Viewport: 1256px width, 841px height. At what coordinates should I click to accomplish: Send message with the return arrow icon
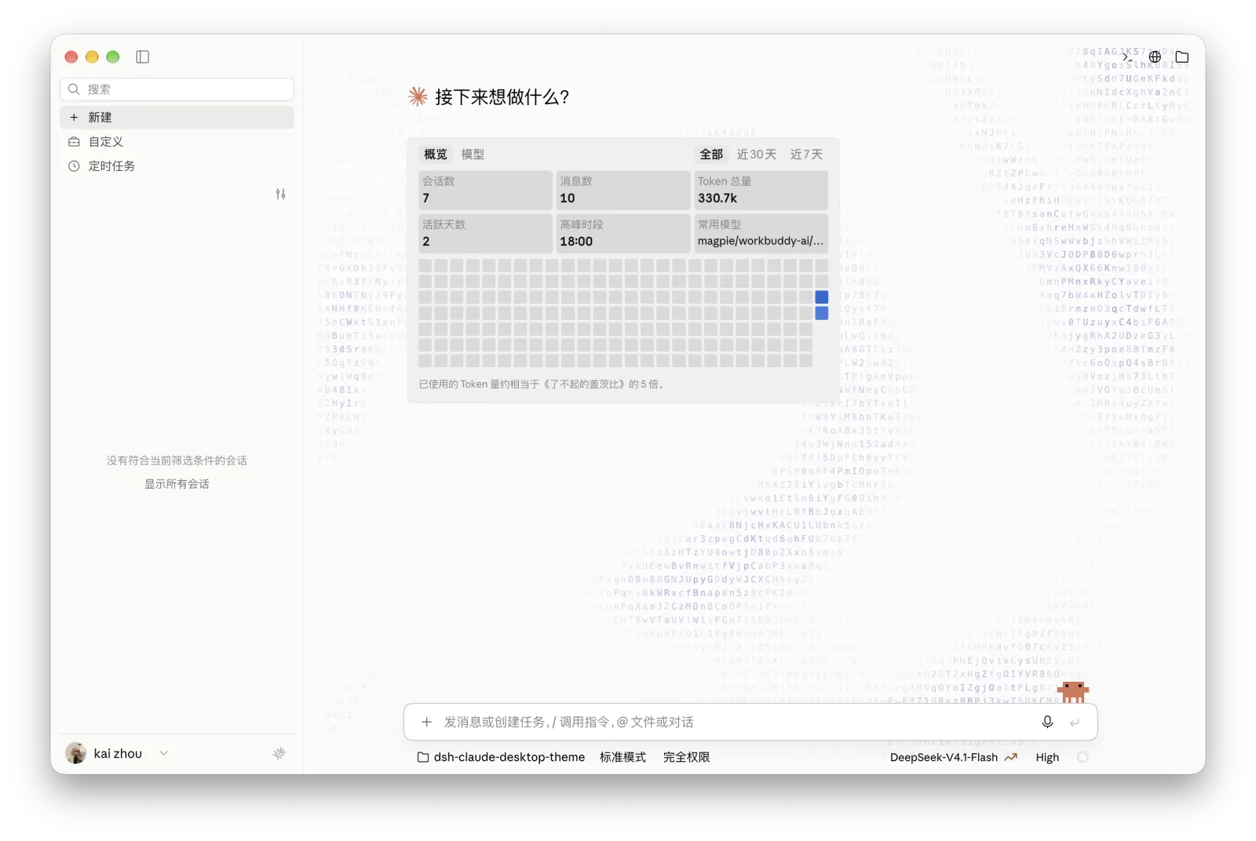1074,722
